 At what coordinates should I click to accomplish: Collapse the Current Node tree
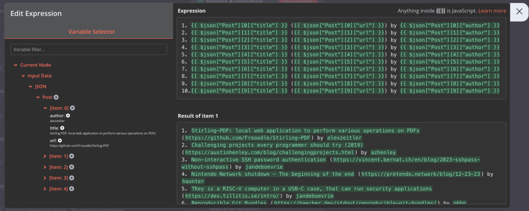tap(15, 65)
